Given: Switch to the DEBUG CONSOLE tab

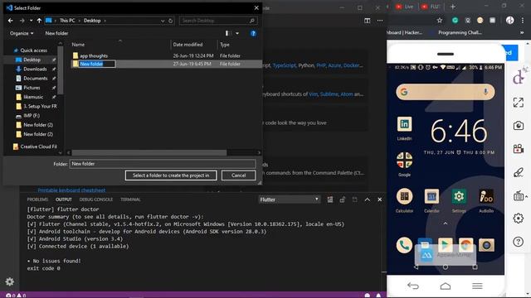Looking at the screenshot, I should pos(96,199).
